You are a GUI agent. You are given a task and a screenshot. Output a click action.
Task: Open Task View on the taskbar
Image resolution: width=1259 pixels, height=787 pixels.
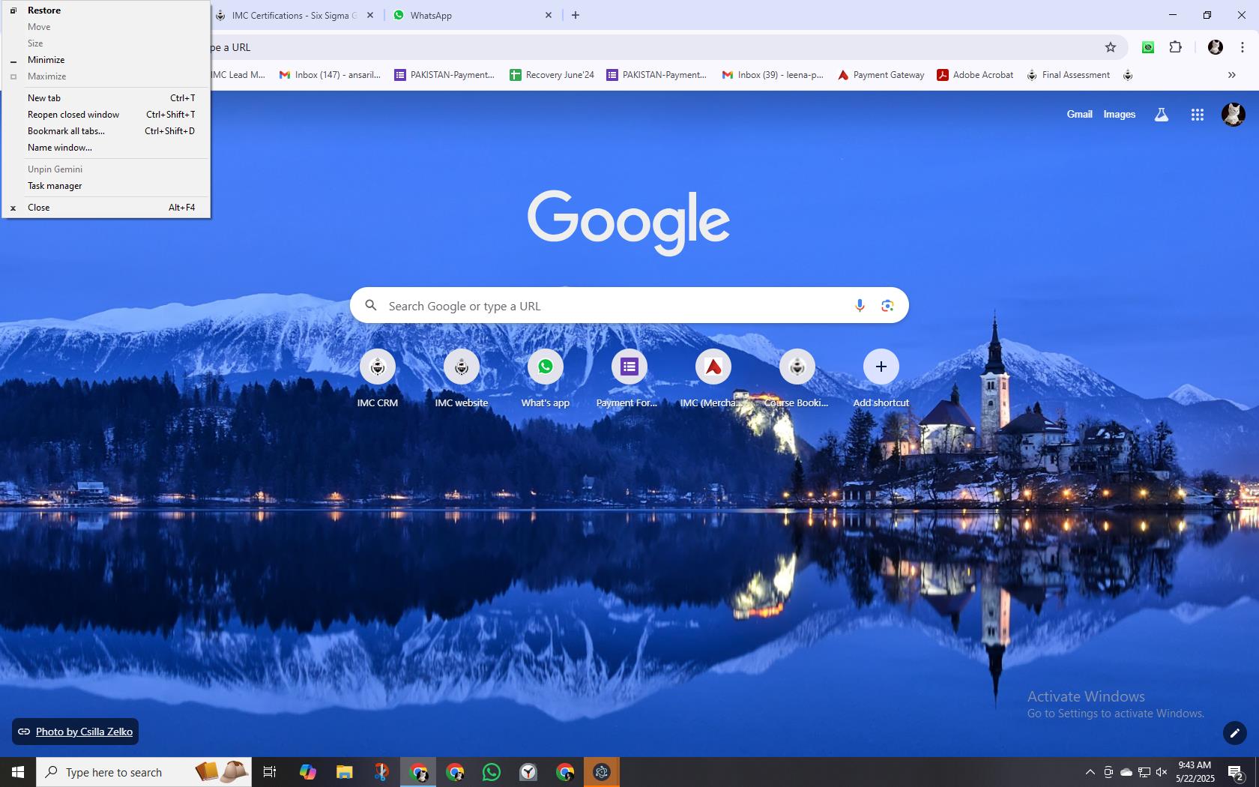pyautogui.click(x=270, y=772)
